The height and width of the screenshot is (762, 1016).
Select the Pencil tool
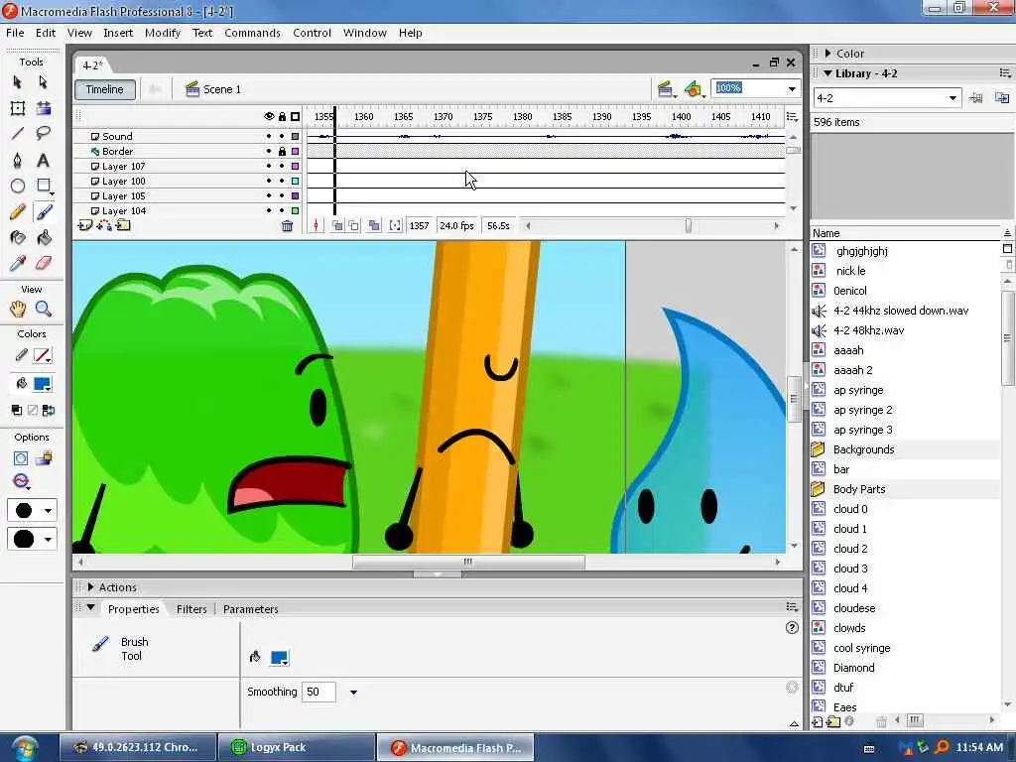tap(18, 212)
